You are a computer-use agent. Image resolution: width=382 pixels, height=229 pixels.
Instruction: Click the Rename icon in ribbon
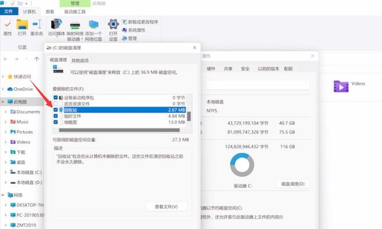(37, 24)
